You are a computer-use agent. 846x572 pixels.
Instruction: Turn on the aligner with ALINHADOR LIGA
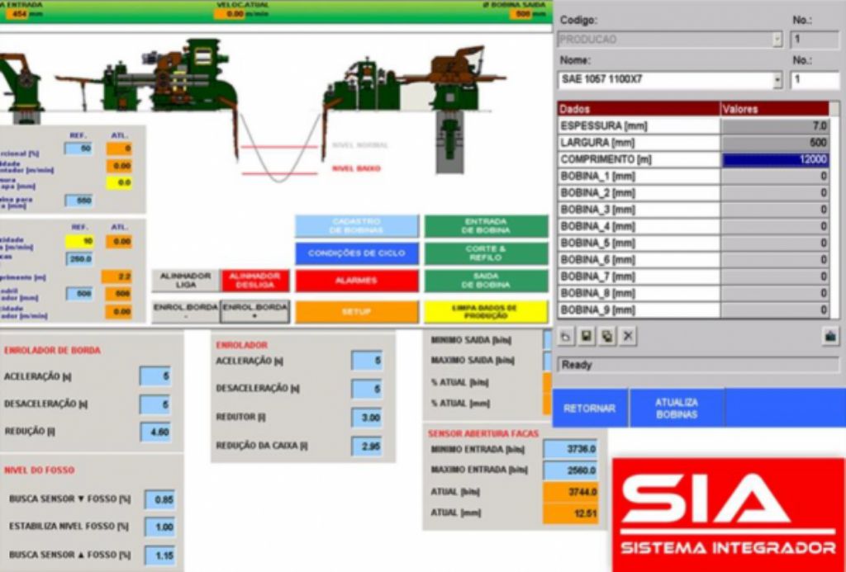(186, 281)
